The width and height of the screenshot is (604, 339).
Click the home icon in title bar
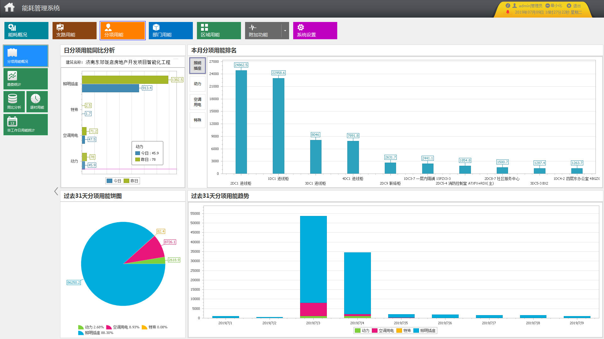click(x=9, y=7)
